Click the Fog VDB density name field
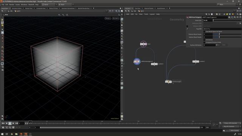This screenshot has height=136, width=242. [222, 29]
